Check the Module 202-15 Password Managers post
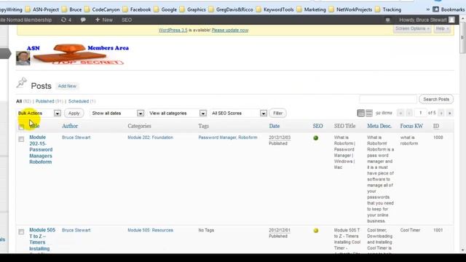This screenshot has height=262, width=466. 21,139
